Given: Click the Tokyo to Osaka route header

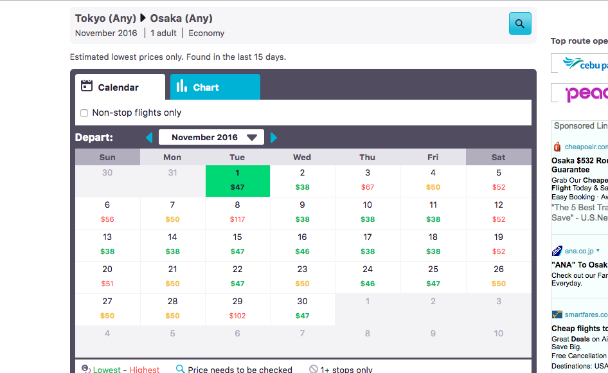Looking at the screenshot, I should 144,18.
